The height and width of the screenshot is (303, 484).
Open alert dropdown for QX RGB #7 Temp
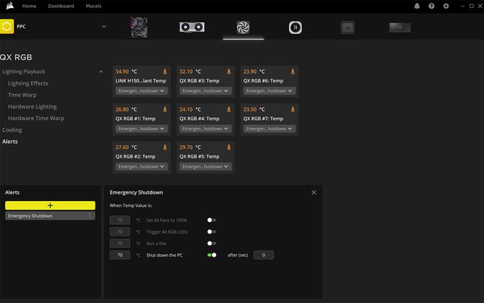coord(269,129)
